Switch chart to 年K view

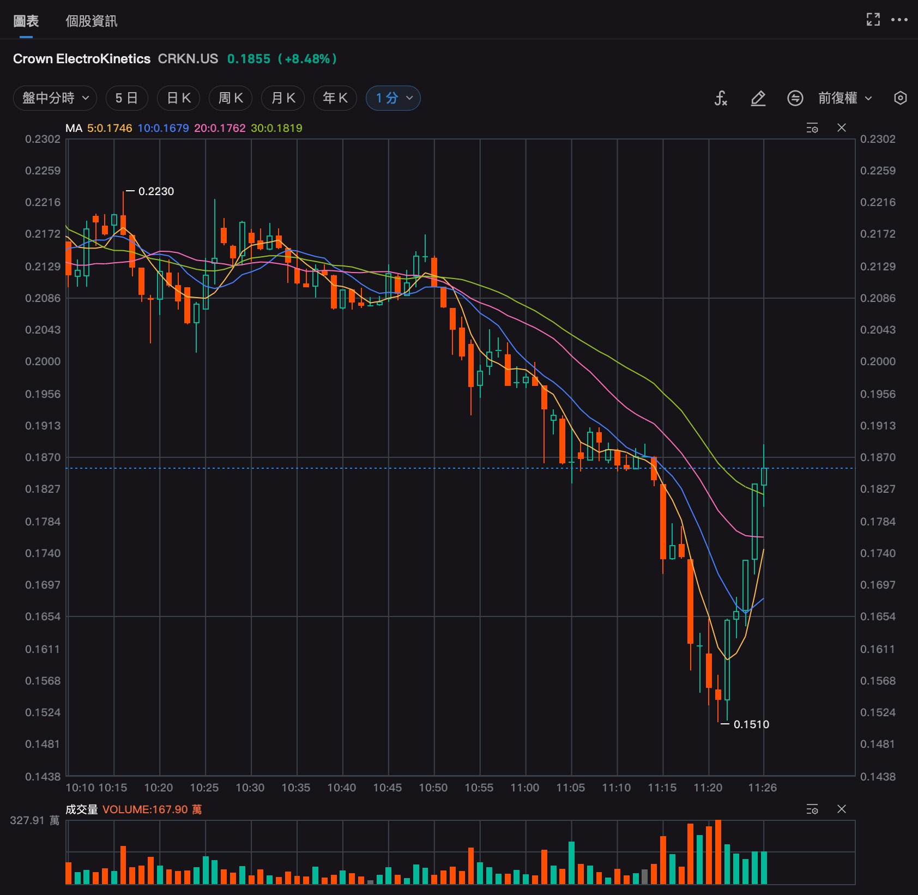[x=335, y=98]
